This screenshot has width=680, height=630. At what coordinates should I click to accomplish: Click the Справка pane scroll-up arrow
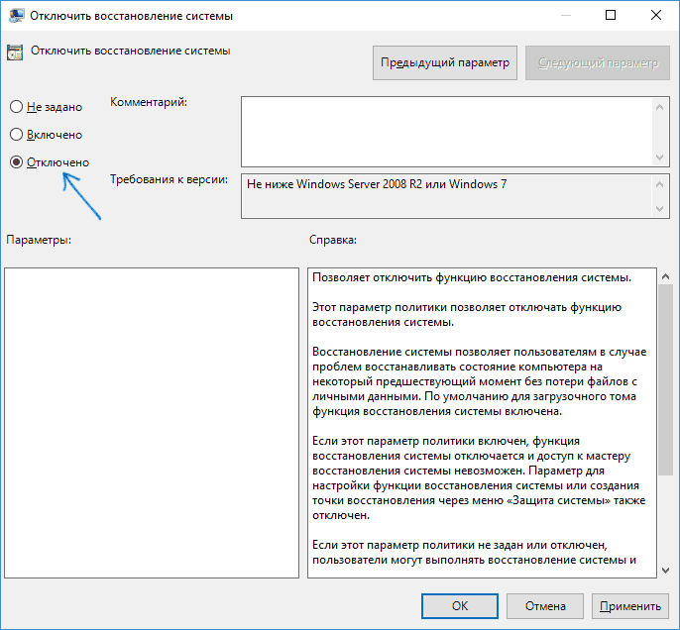pos(666,276)
